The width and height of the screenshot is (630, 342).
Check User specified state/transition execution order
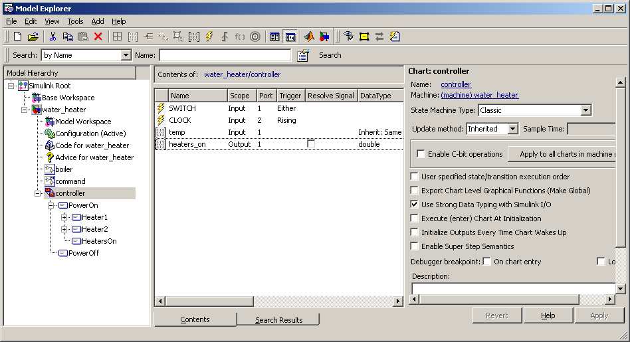point(414,176)
